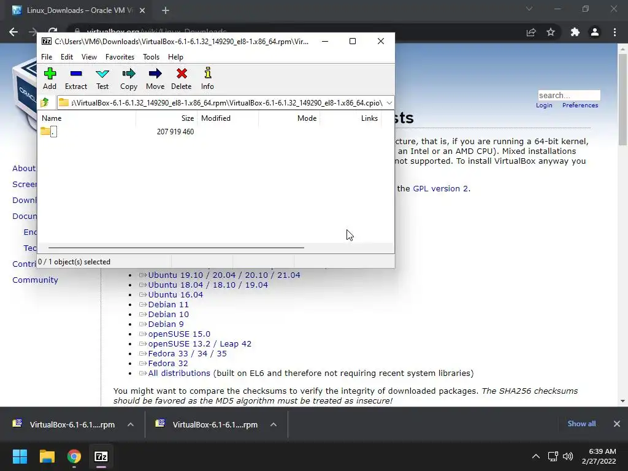628x471 pixels.
Task: Click the size value 207 919 460
Action: (175, 132)
